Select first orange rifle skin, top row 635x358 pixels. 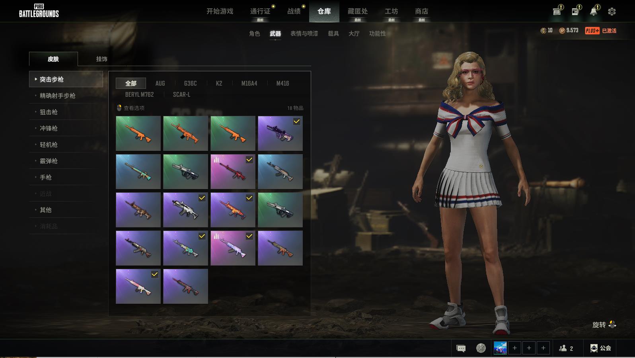(x=138, y=133)
